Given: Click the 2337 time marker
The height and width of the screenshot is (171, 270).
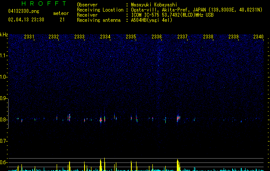Looking at the screenshot, I should tap(182, 36).
